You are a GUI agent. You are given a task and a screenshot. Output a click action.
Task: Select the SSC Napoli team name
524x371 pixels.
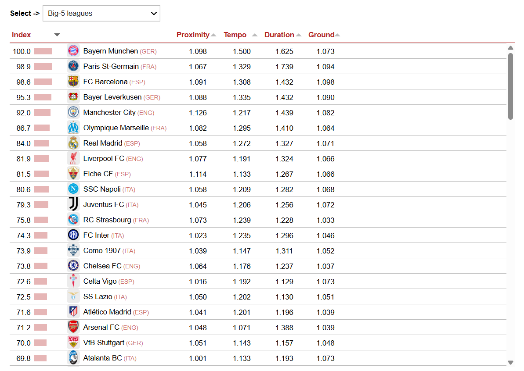(101, 189)
